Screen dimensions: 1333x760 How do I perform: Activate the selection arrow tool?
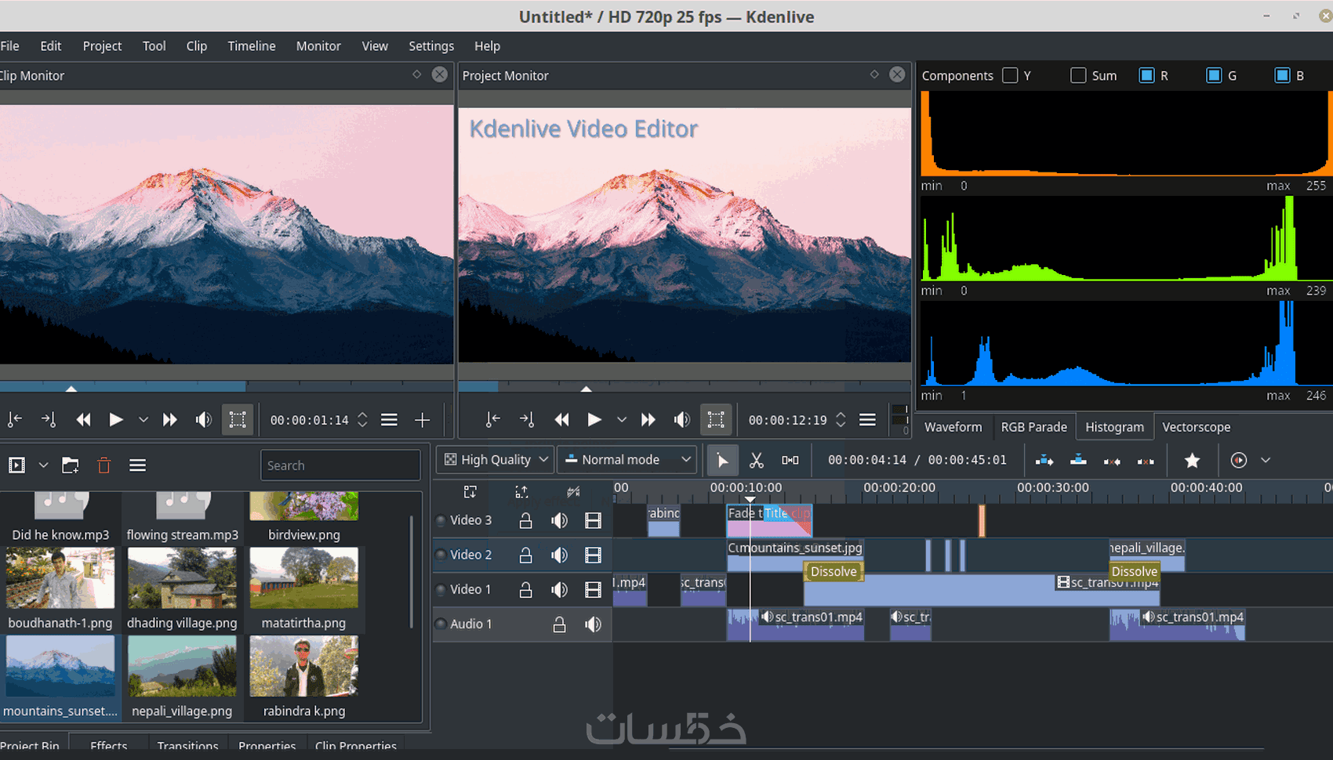pyautogui.click(x=722, y=460)
